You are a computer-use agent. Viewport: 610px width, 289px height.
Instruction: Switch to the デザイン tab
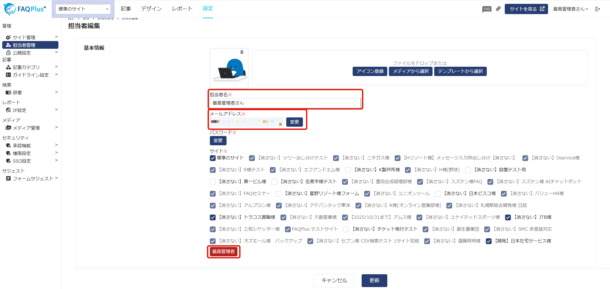click(x=151, y=9)
